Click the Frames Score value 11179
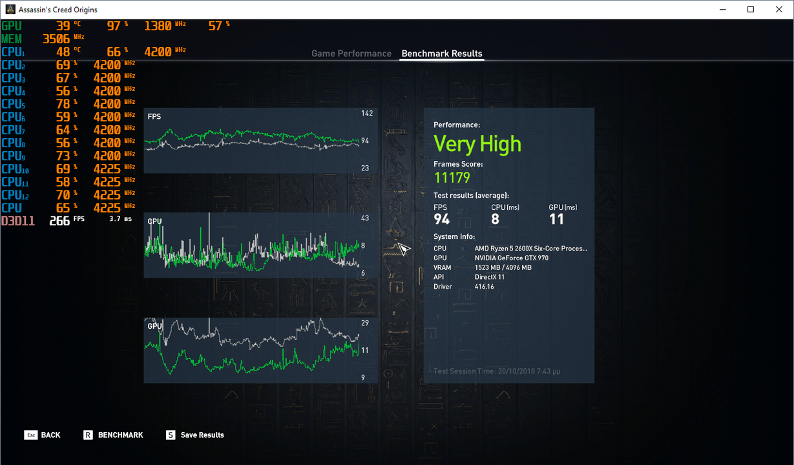Image resolution: width=794 pixels, height=465 pixels. click(x=452, y=178)
